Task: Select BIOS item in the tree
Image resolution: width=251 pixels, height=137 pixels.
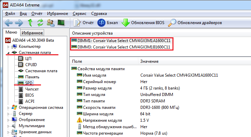Action: tap(29, 95)
